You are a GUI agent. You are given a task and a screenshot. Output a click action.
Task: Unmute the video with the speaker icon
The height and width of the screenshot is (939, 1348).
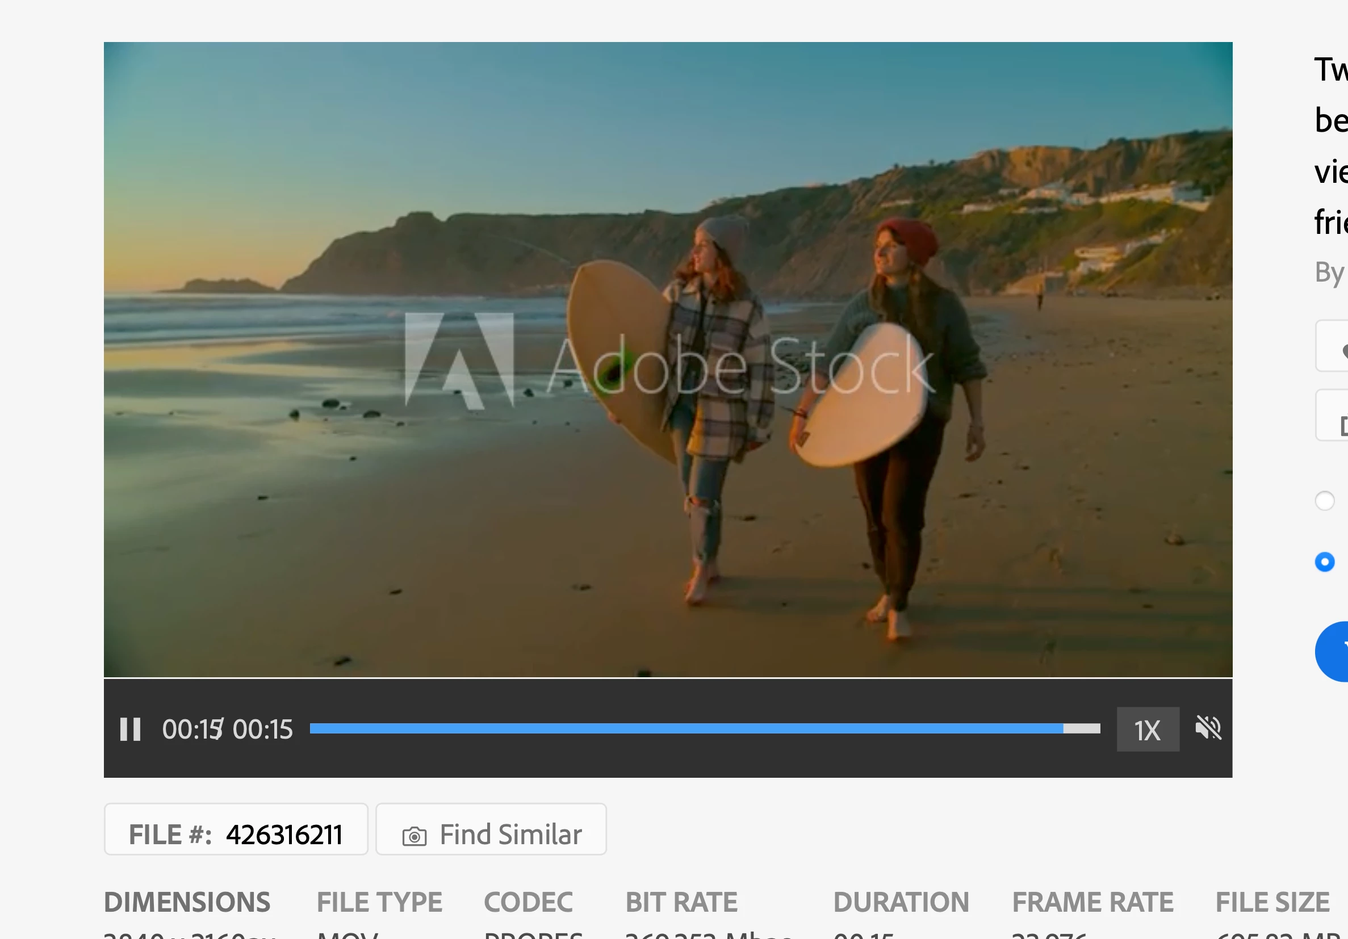[x=1208, y=728]
